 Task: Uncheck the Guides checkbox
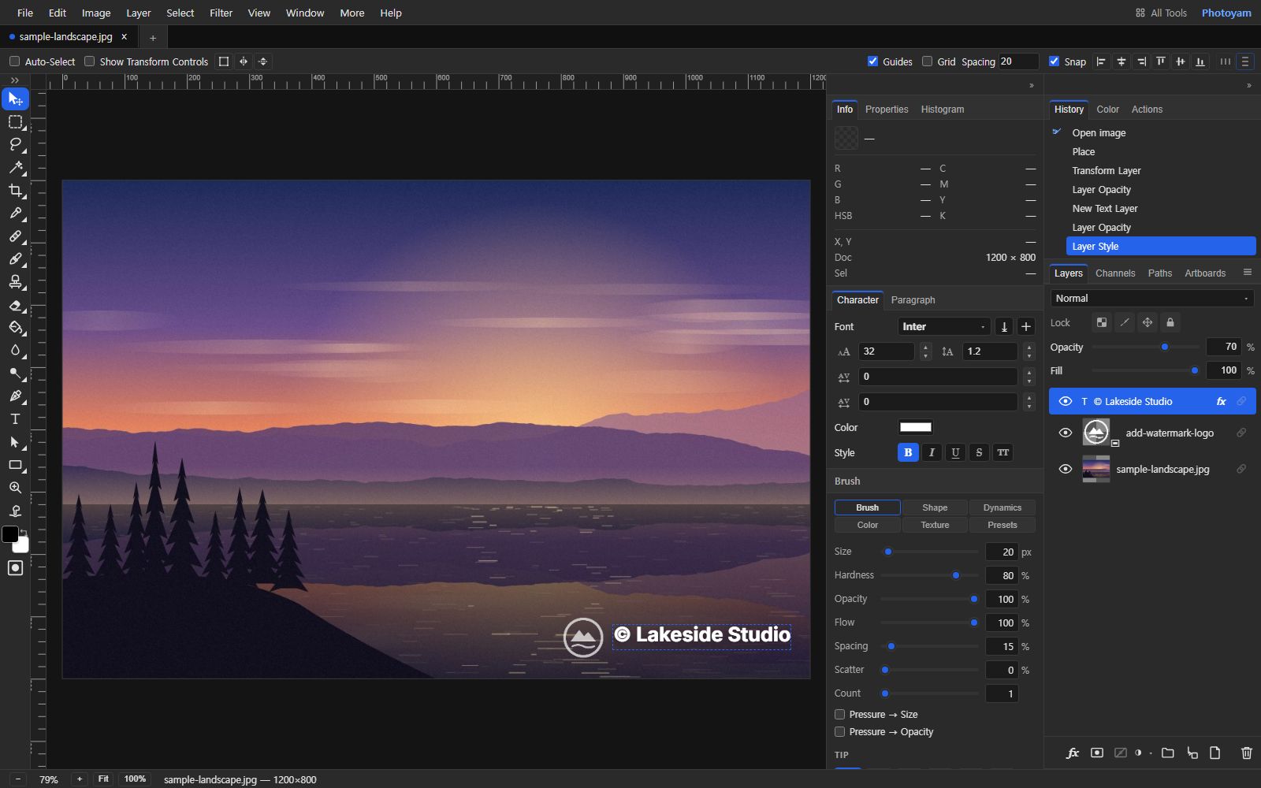(x=872, y=61)
